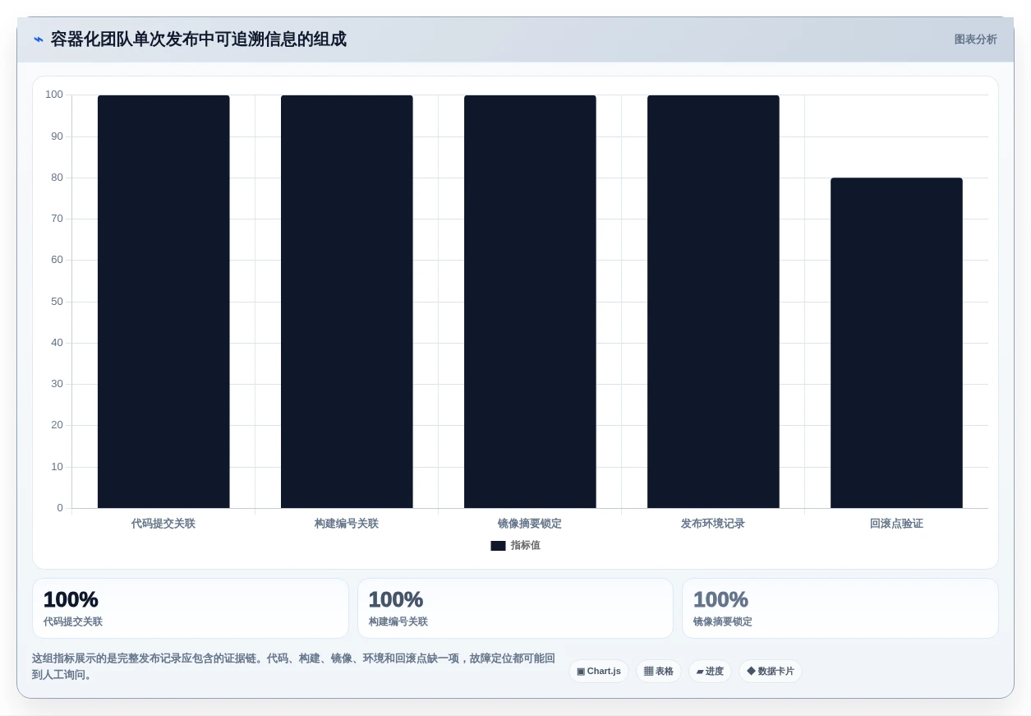Viewport: 1031px width, 716px height.
Task: Click the 构建编号关联 x-axis label
Action: coord(347,524)
